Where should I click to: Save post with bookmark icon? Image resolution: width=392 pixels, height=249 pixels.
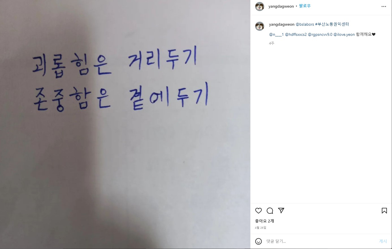384,211
